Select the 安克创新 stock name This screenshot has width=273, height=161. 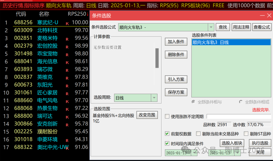[47, 124]
